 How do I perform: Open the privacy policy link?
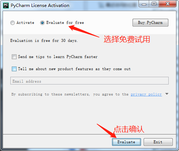pos(146,94)
